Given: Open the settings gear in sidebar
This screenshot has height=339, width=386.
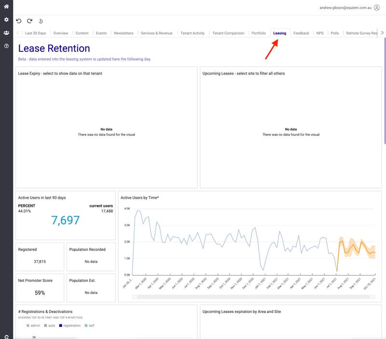Looking at the screenshot, I should click(6, 20).
